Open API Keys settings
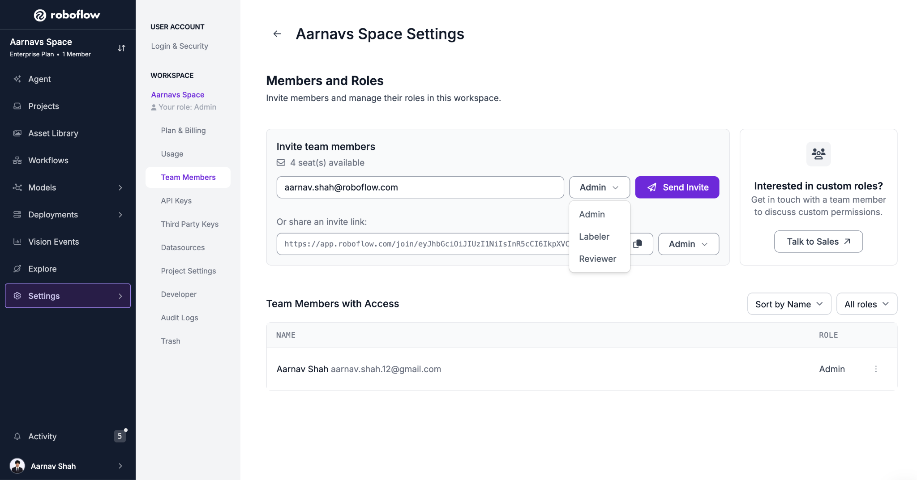The image size is (917, 480). click(176, 200)
